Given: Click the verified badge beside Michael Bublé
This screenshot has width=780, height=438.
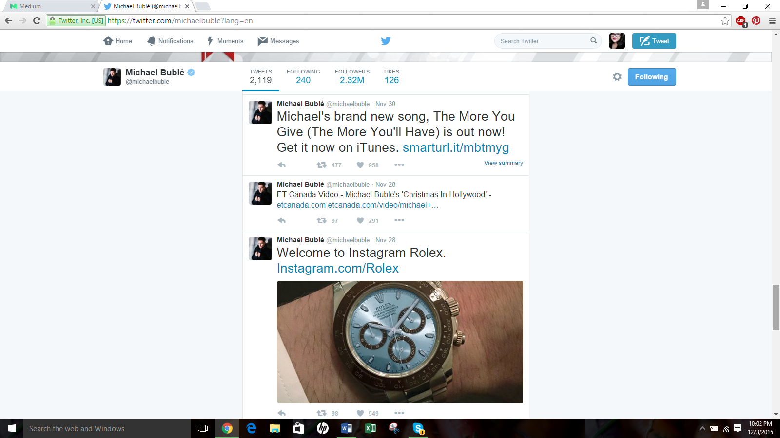Looking at the screenshot, I should pos(191,73).
